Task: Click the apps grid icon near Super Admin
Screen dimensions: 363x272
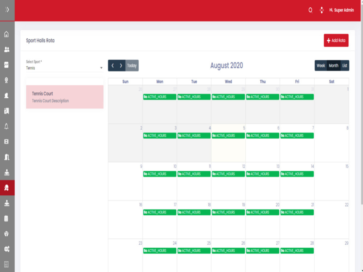Action: tap(322, 10)
